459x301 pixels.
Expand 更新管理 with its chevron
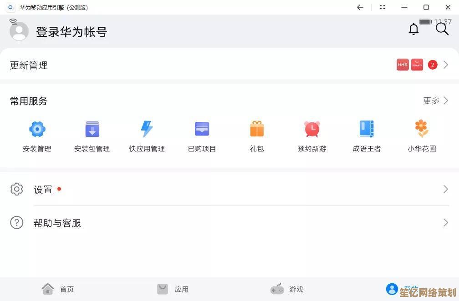point(446,65)
